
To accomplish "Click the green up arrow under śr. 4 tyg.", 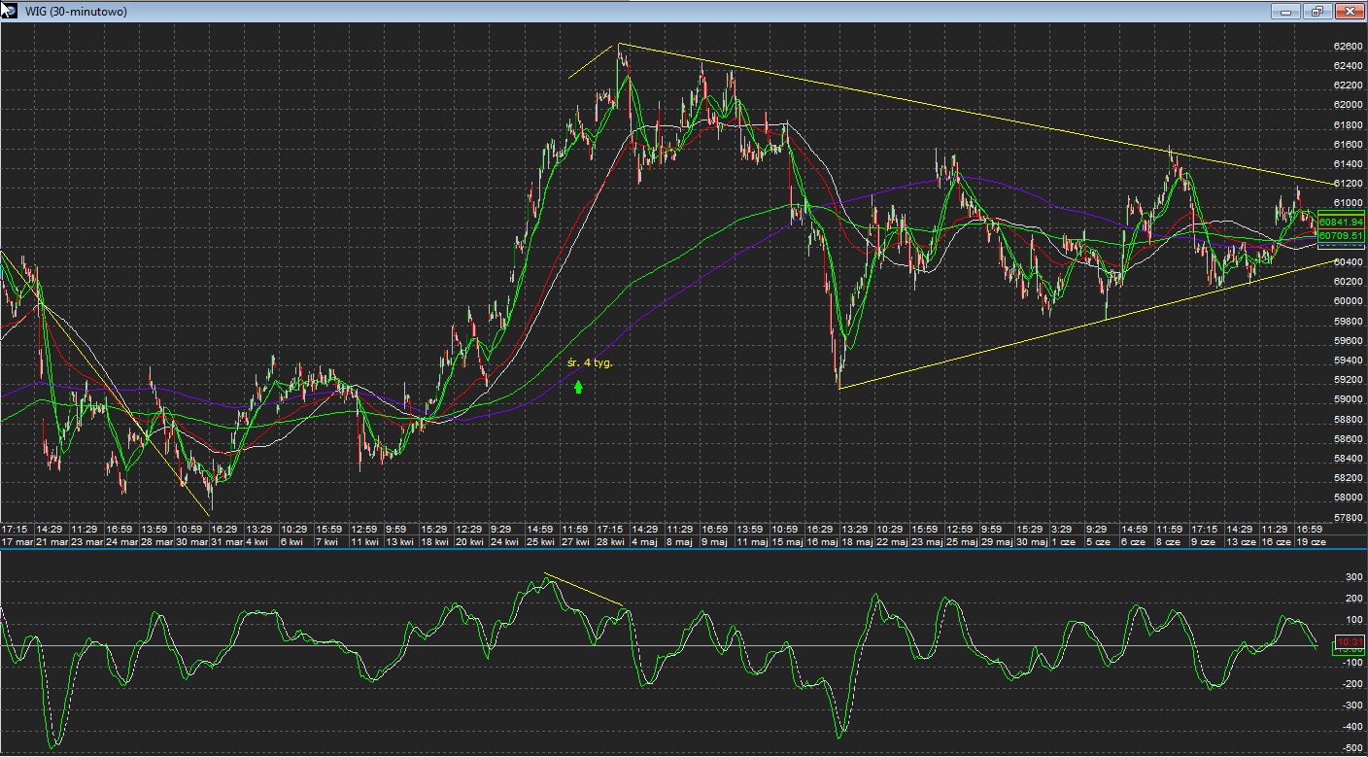I will click(x=578, y=387).
